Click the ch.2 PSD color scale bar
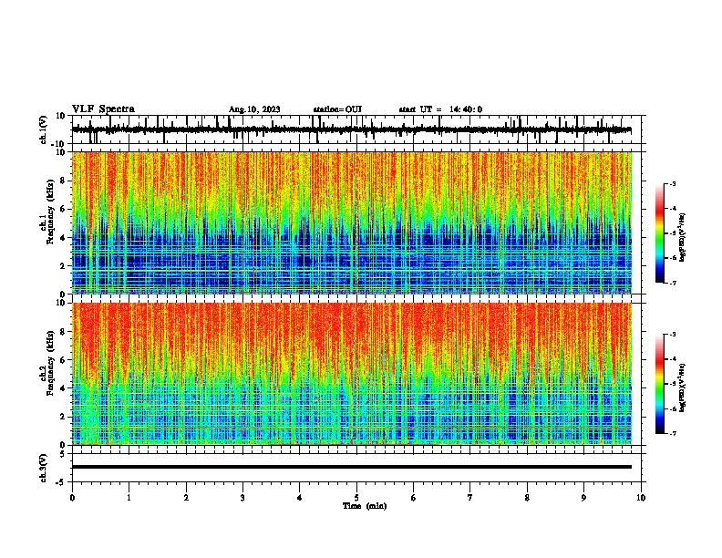This screenshot has width=722, height=558. point(659,384)
